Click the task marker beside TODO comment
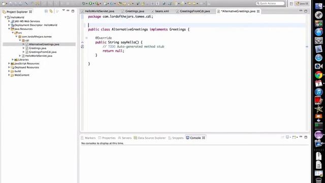Viewport: 325px width, 183px height. click(x=82, y=47)
